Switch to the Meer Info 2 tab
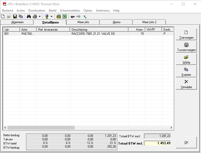 [149, 22]
